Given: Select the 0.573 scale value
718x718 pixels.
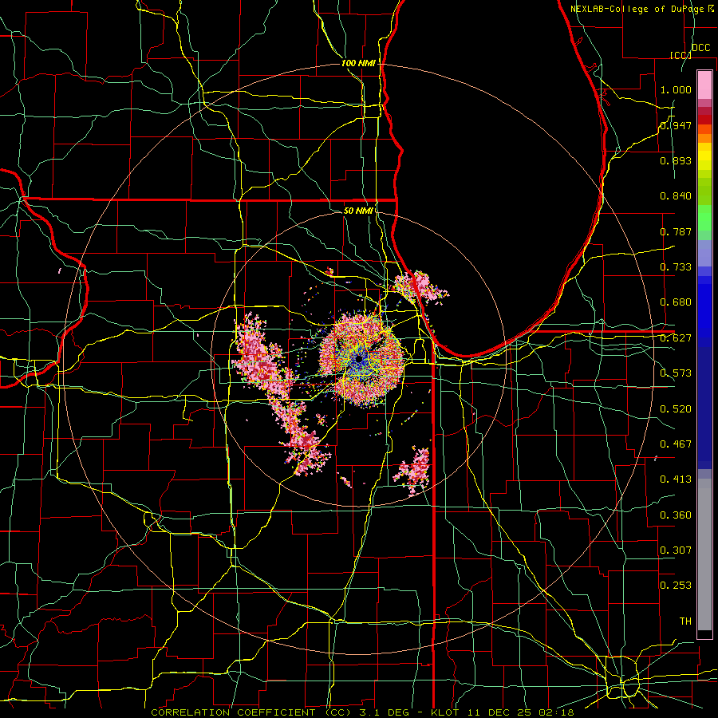Looking at the screenshot, I should 676,373.
